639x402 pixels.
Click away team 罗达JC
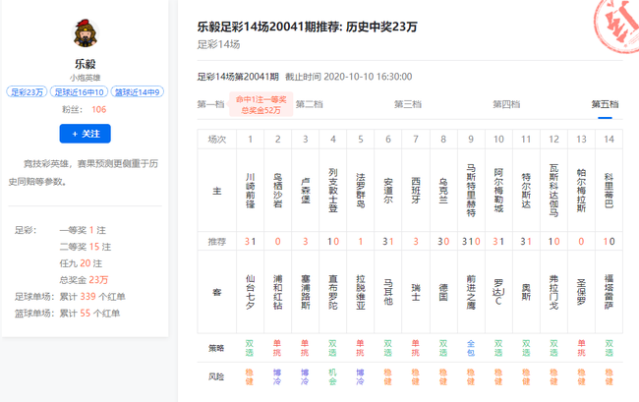pos(498,292)
